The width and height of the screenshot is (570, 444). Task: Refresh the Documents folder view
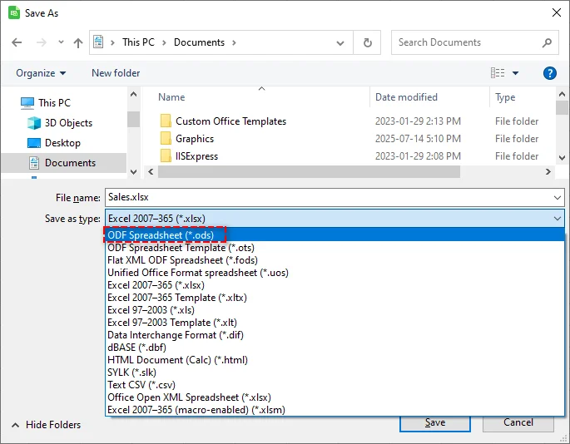point(368,43)
